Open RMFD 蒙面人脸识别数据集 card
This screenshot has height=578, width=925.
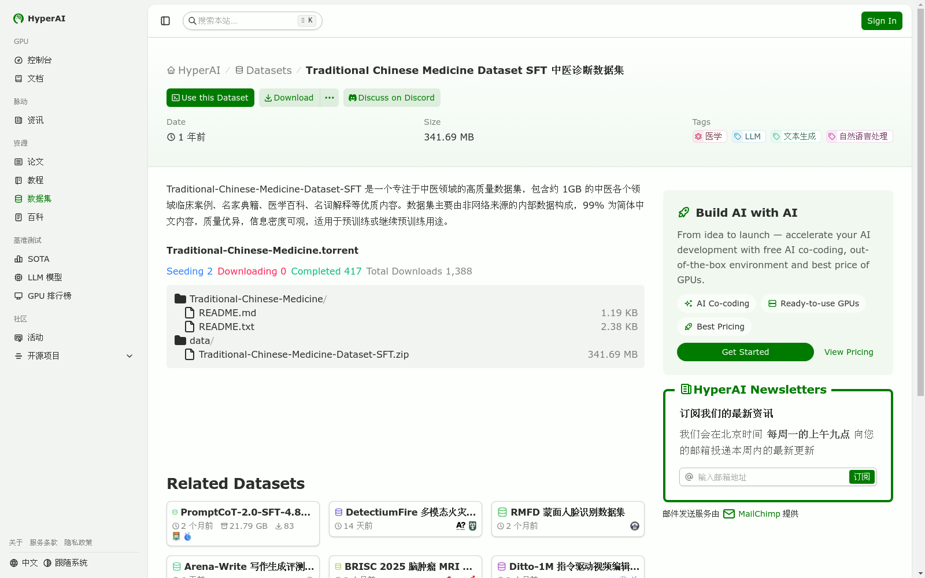point(568,519)
